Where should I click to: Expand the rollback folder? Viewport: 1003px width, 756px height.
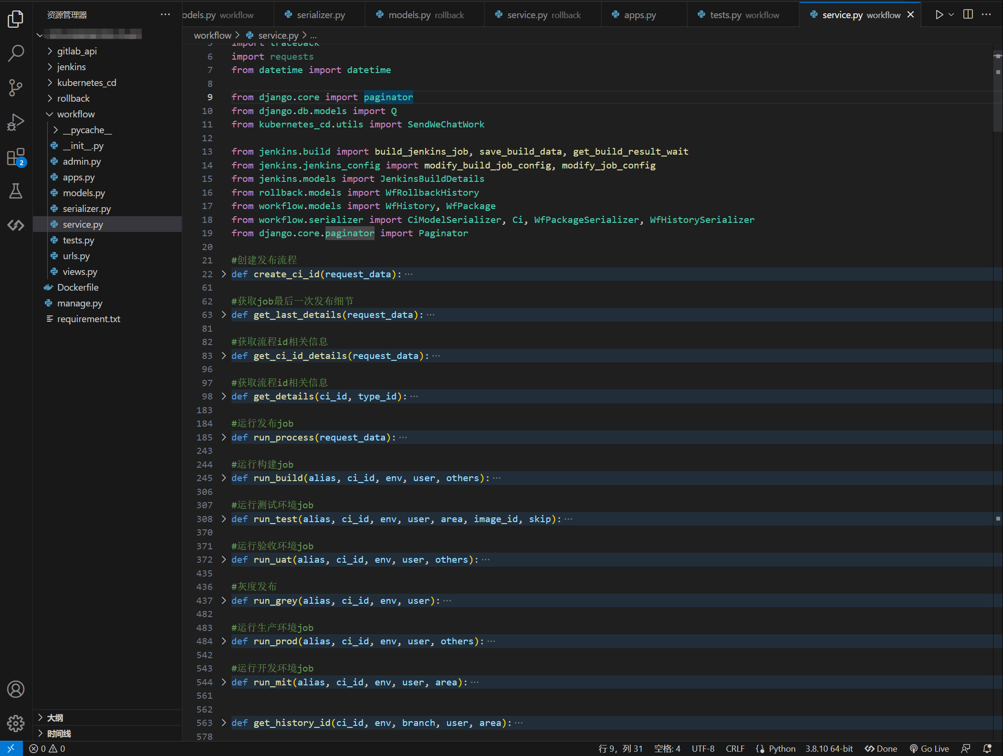[107, 98]
